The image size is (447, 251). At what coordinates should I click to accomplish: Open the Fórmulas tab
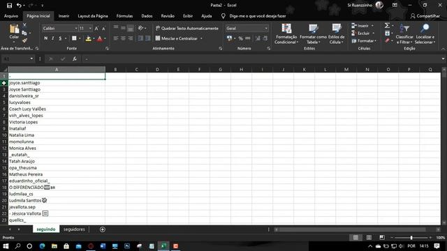[x=124, y=16]
